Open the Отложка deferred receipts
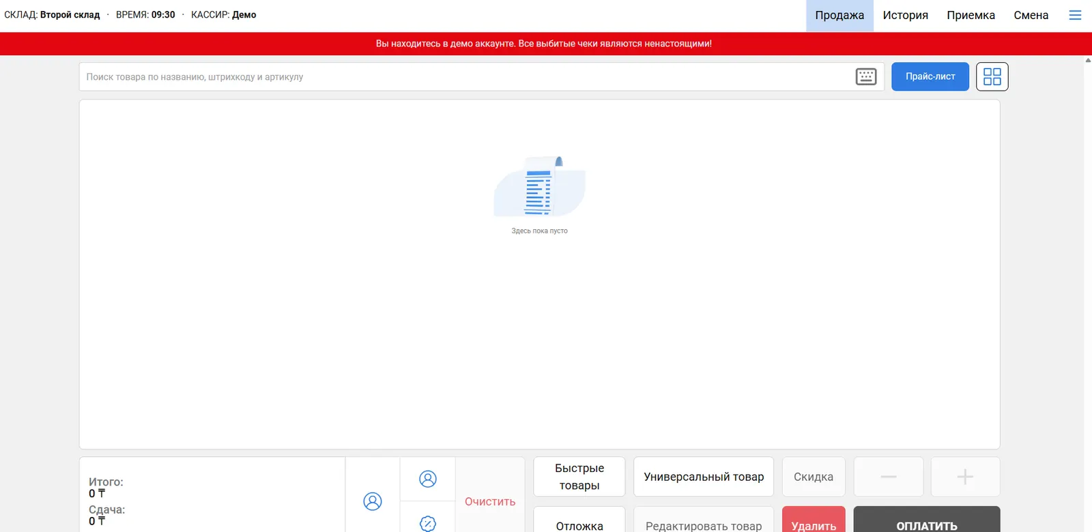This screenshot has height=532, width=1092. [579, 522]
